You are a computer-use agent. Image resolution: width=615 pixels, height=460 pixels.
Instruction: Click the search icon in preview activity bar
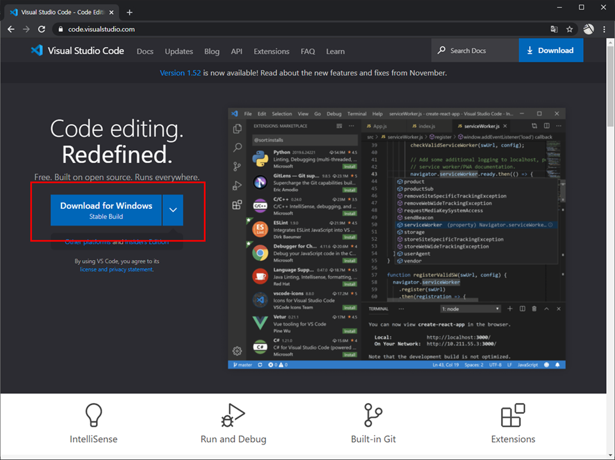237,148
